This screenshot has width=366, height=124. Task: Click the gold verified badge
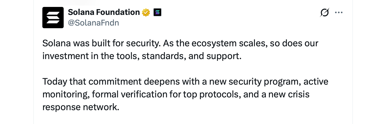coord(146,12)
